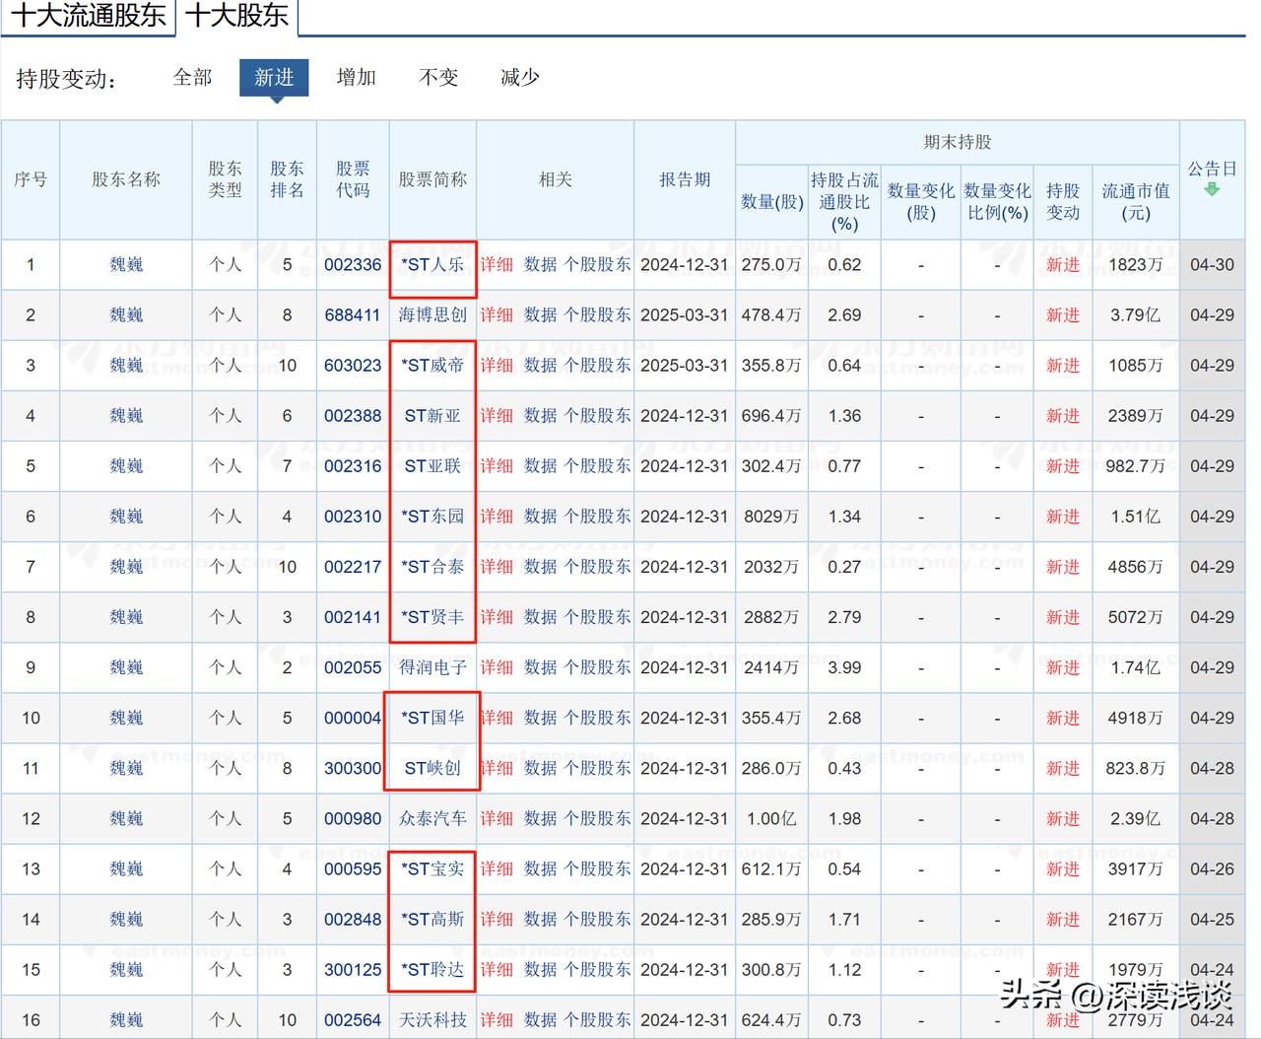The height and width of the screenshot is (1039, 1261).
Task: Click the 持股占流通股比(%) column header
Action: click(844, 201)
